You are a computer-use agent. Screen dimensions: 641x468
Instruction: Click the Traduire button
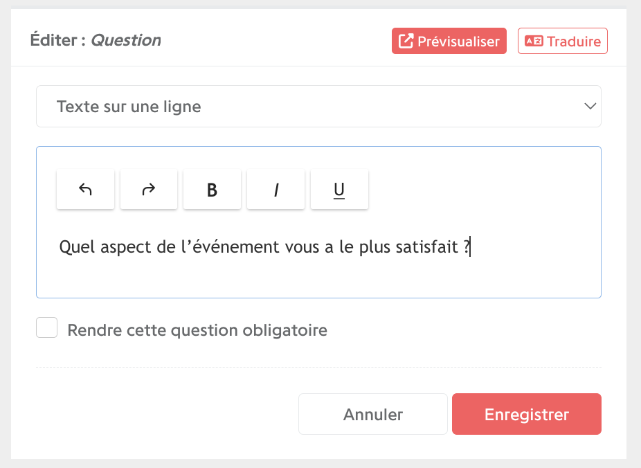[563, 41]
